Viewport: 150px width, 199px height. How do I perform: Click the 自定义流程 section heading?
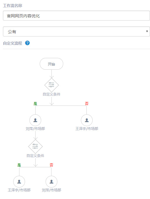click(13, 43)
